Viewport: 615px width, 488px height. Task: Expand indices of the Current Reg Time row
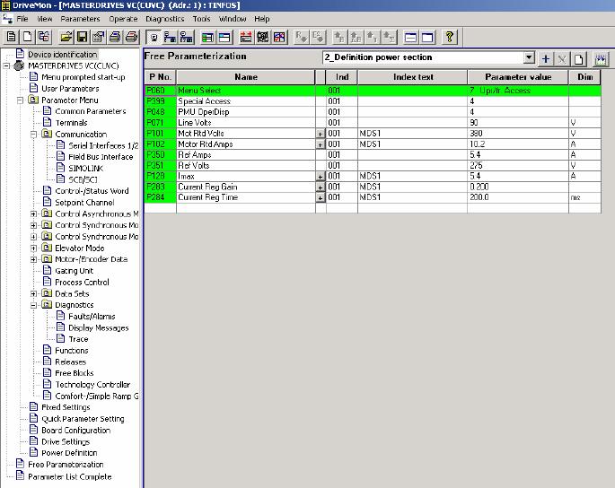(320, 198)
